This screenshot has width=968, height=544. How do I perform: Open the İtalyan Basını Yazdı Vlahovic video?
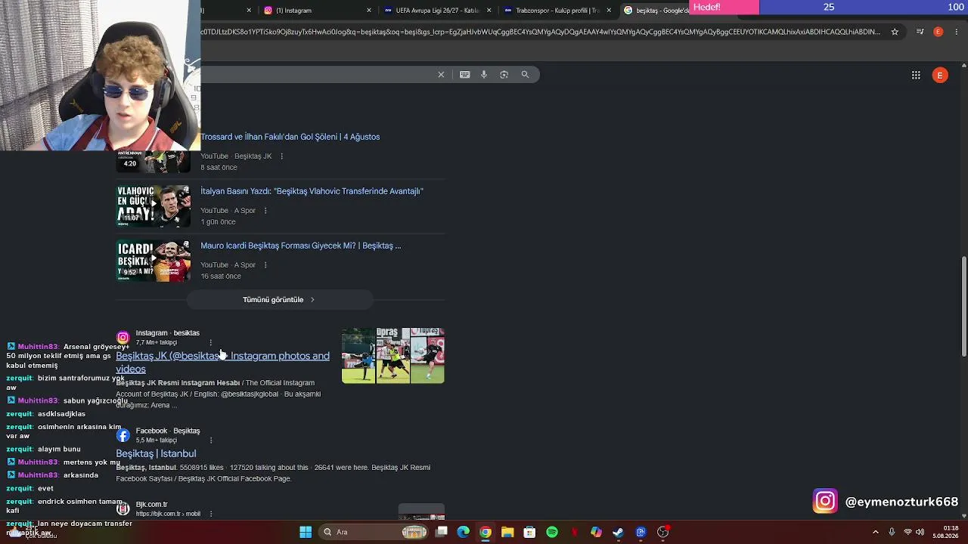pyautogui.click(x=312, y=191)
